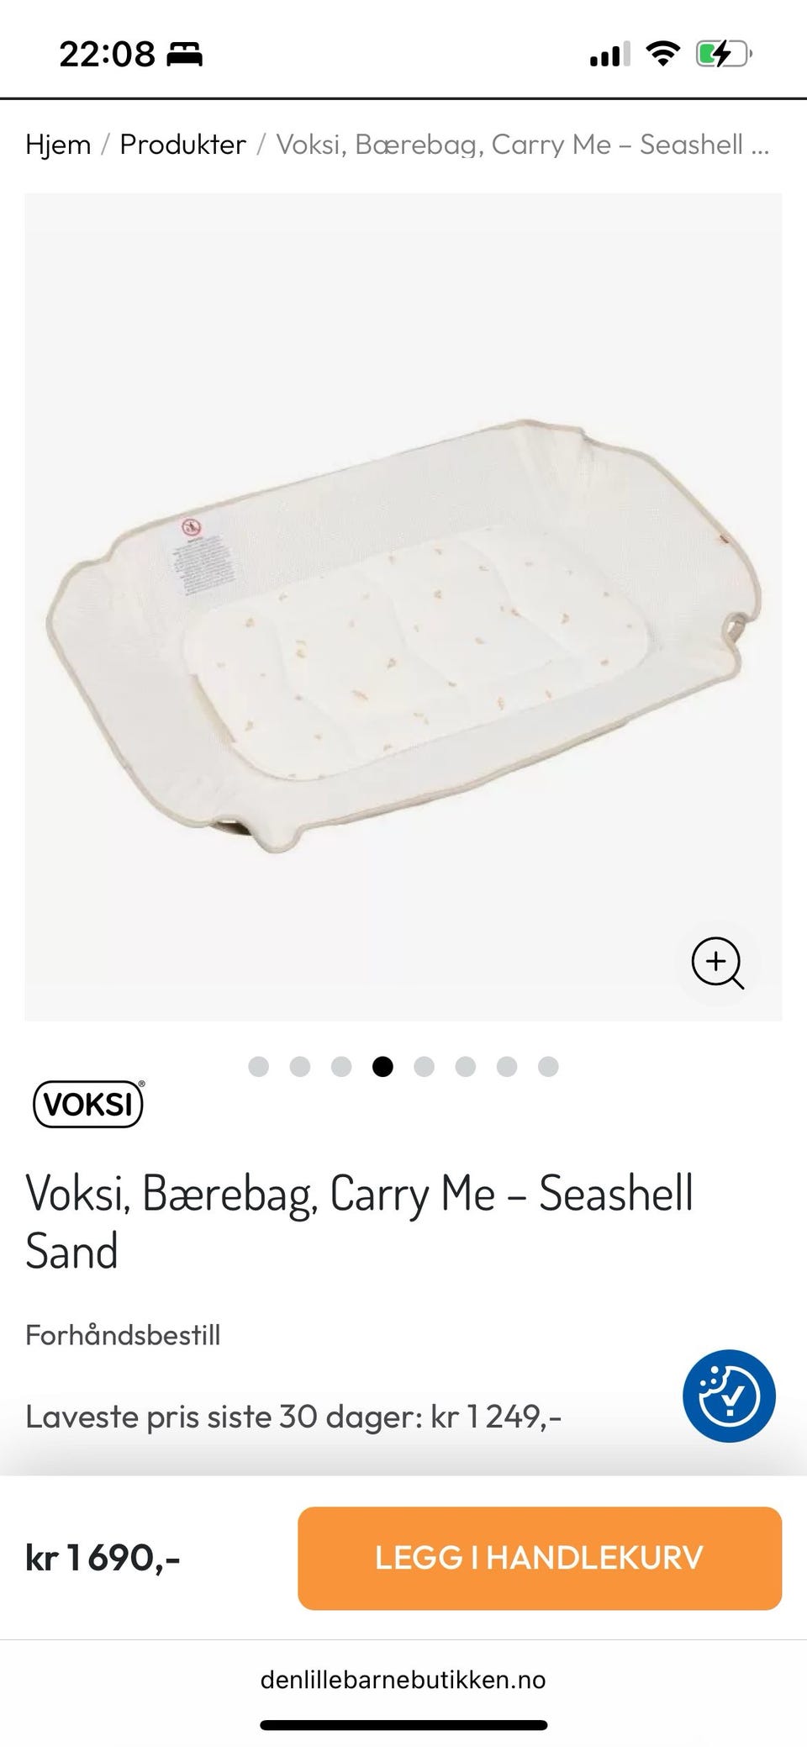807x1747 pixels.
Task: Select the last image carousel dot
Action: click(548, 1067)
